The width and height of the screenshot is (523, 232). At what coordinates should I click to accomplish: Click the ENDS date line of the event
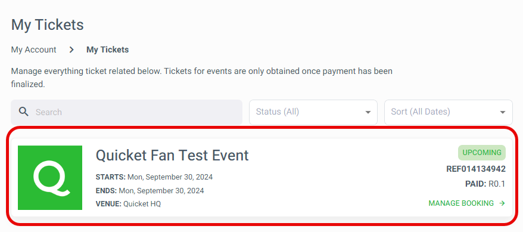pos(150,191)
